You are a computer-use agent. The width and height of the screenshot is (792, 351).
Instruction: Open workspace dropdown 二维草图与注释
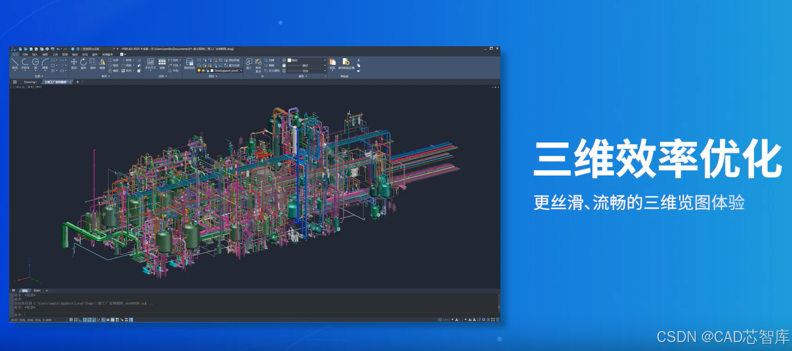[x=96, y=49]
